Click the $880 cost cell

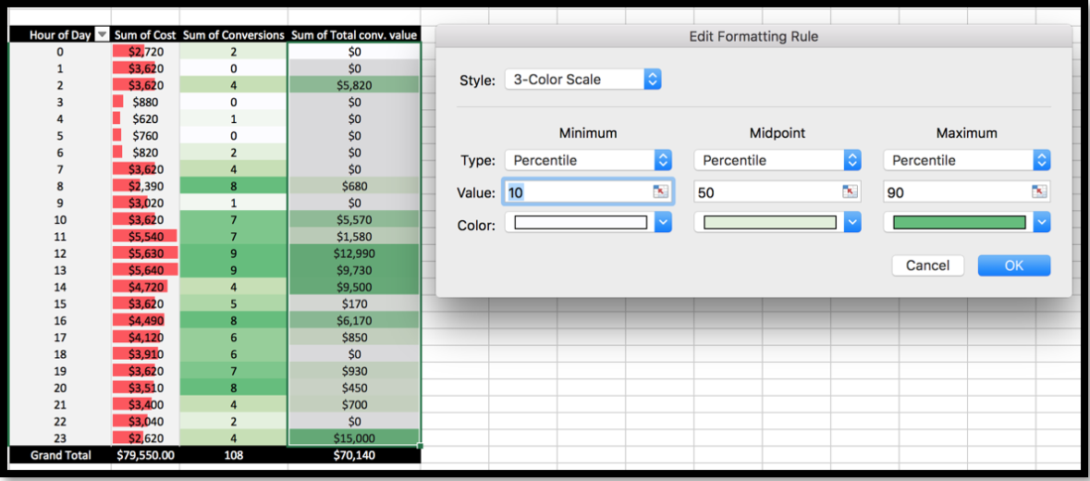pos(145,102)
